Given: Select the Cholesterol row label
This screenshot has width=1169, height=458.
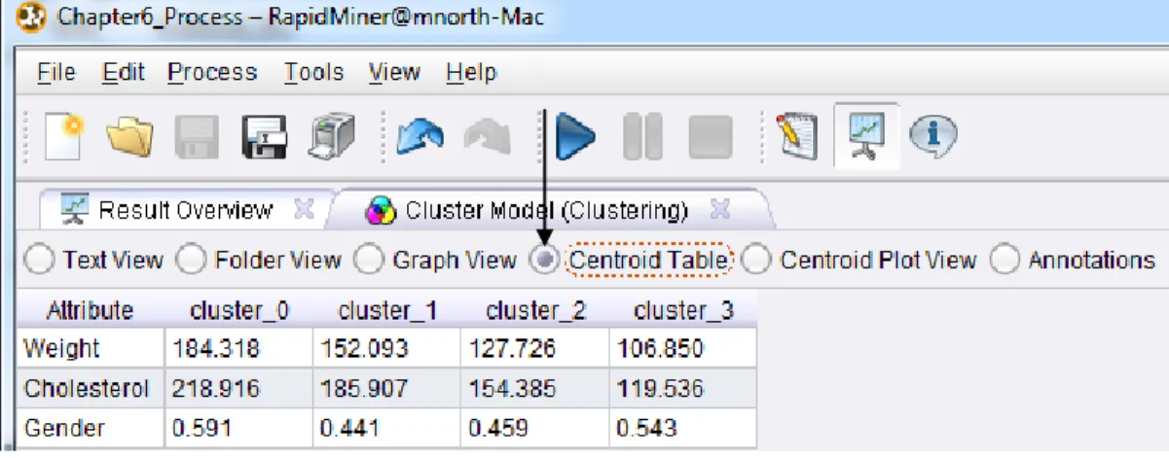Looking at the screenshot, I should (87, 388).
